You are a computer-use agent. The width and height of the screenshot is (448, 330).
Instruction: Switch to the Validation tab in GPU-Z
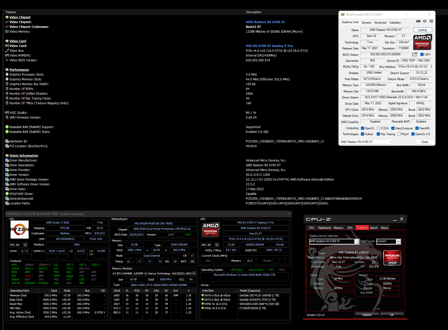[x=395, y=23]
